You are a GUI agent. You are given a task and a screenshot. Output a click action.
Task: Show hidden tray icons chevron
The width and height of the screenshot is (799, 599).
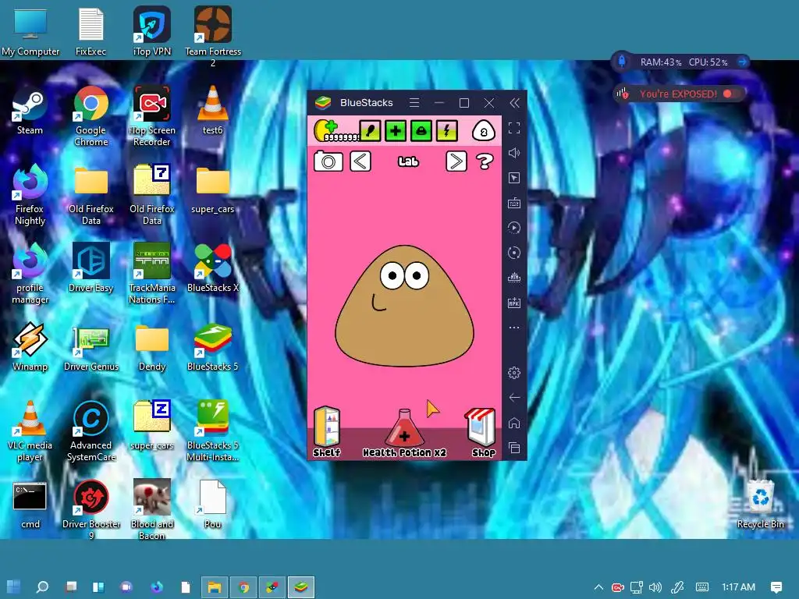[598, 587]
